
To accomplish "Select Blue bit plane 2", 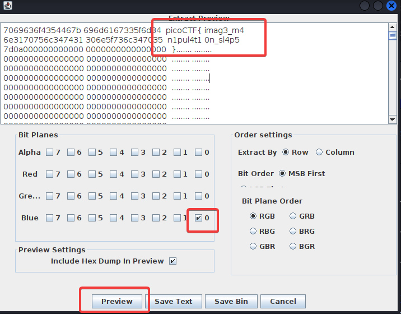I will pos(156,218).
